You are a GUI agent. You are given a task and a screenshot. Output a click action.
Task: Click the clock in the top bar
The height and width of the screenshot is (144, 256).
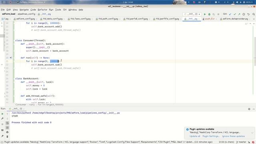(x=128, y=2)
